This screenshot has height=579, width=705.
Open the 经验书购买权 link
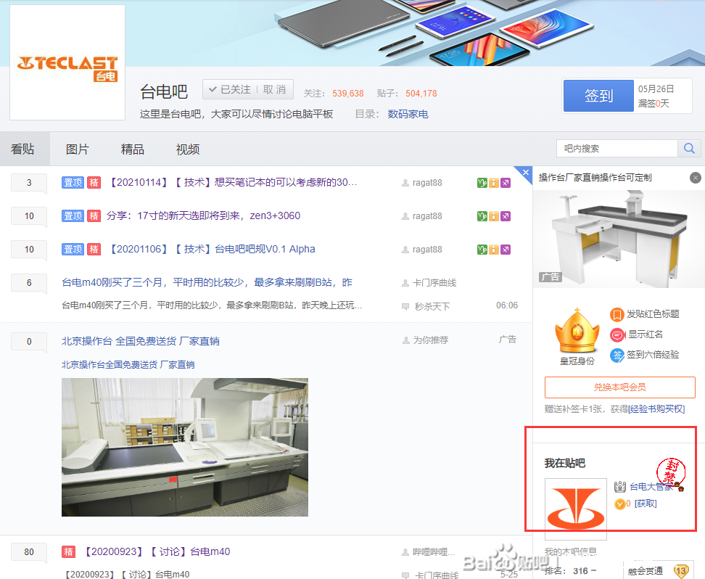656,409
